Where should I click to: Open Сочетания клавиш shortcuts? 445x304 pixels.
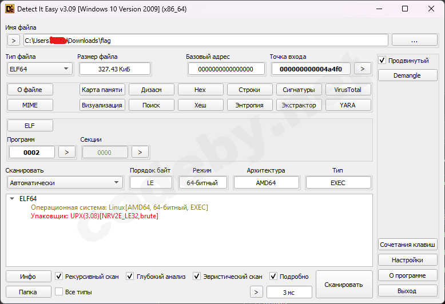pos(407,245)
